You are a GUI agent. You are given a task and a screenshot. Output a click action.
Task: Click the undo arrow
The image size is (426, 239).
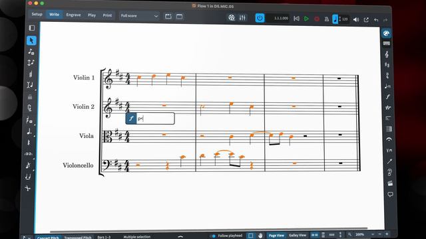[376, 20]
